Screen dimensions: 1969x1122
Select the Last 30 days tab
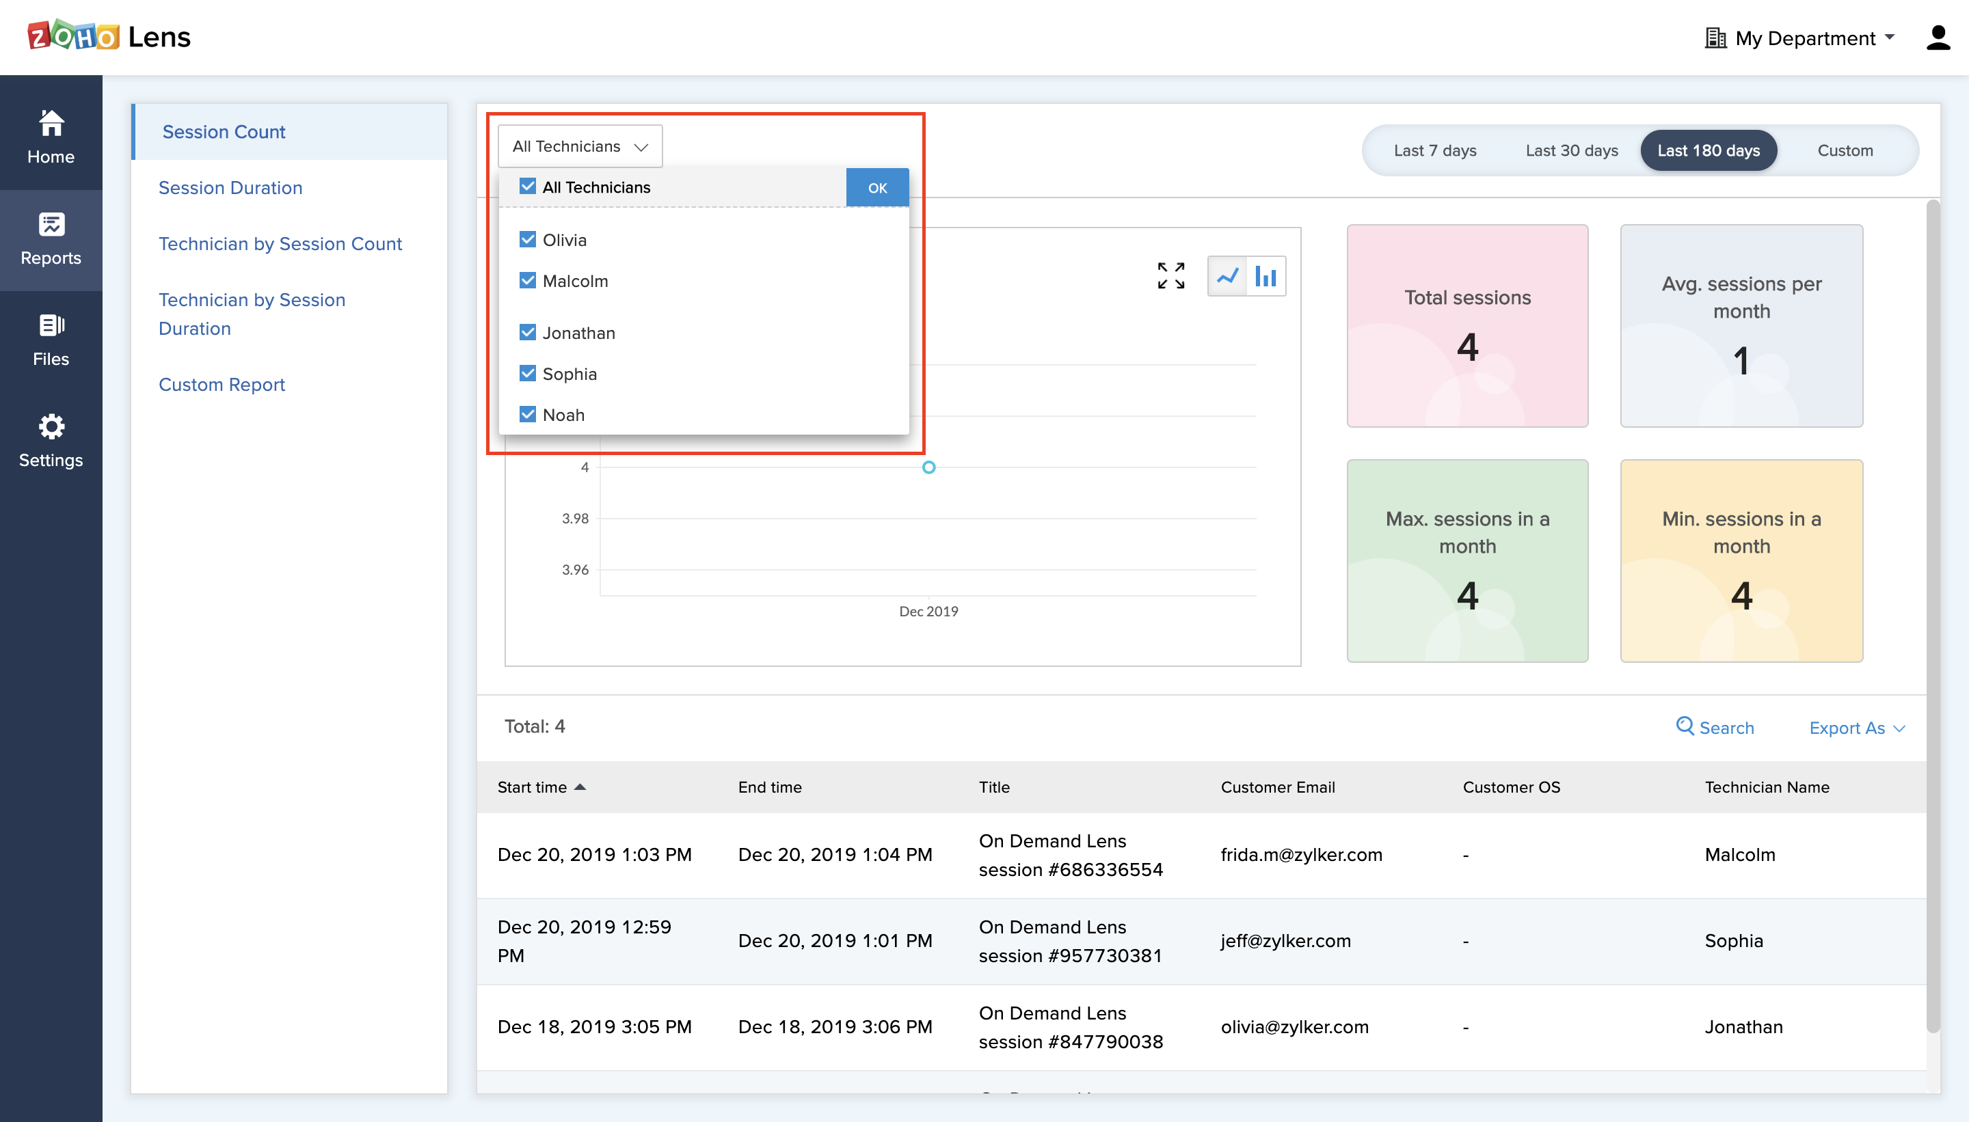coord(1571,150)
